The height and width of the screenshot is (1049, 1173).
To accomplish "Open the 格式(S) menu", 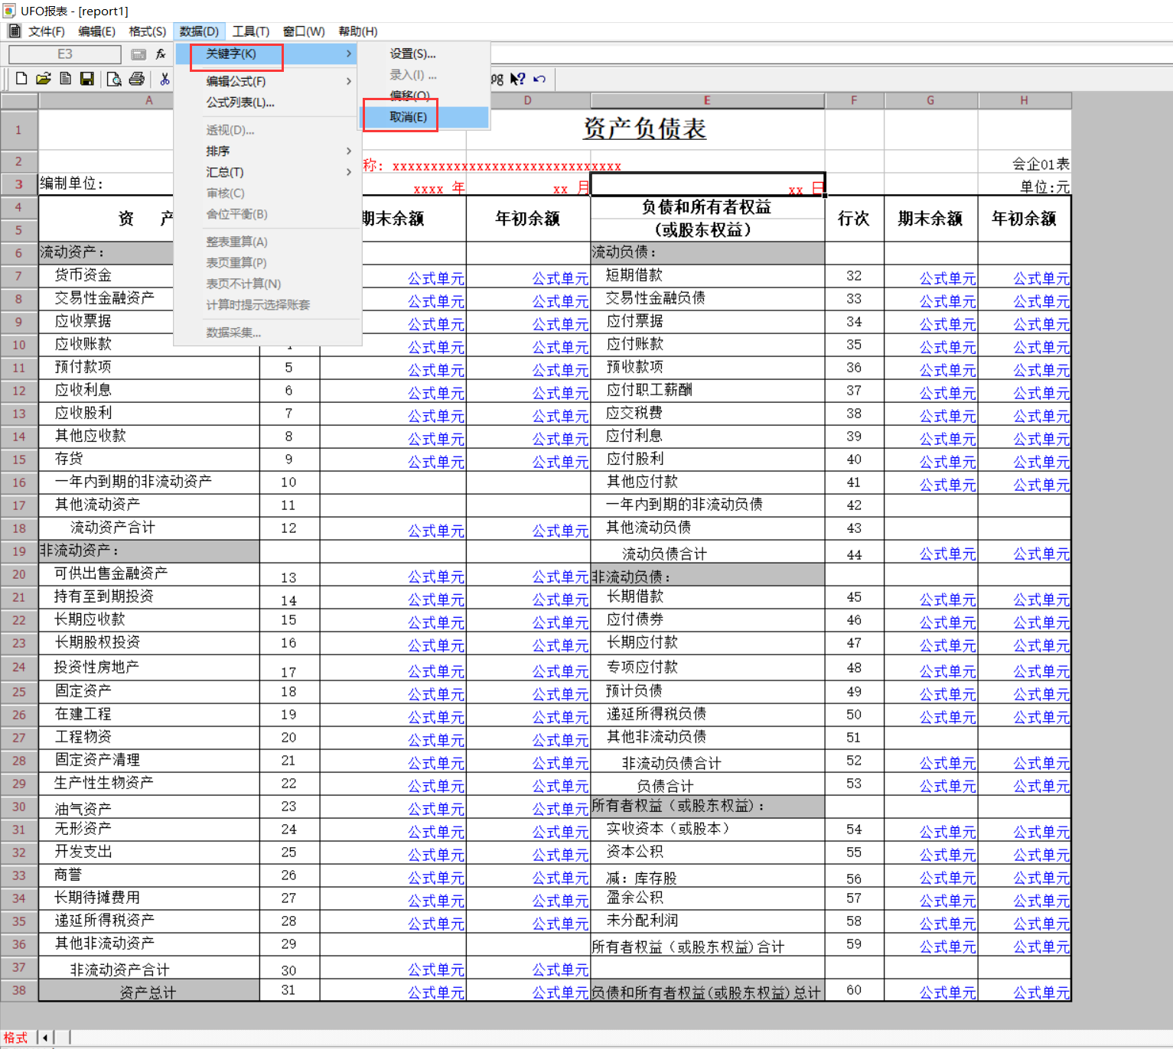I will [147, 31].
